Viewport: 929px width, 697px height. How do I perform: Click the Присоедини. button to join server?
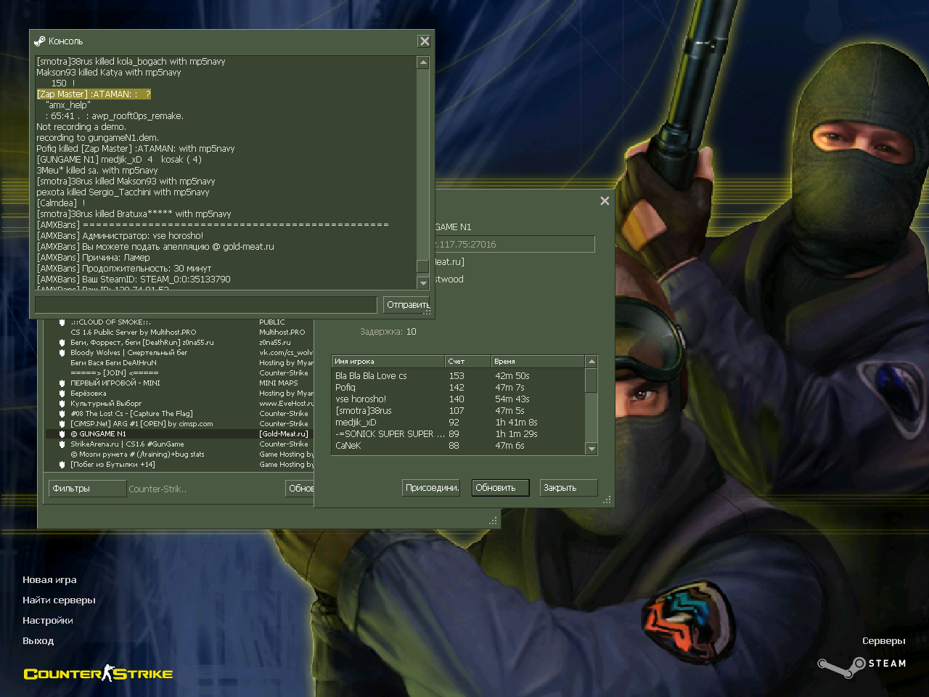point(432,488)
